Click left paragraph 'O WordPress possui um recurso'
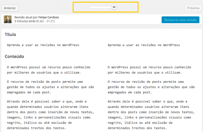 point(49,70)
